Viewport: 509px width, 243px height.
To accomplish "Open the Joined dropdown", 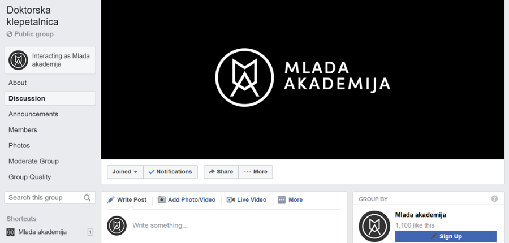I will pyautogui.click(x=126, y=172).
